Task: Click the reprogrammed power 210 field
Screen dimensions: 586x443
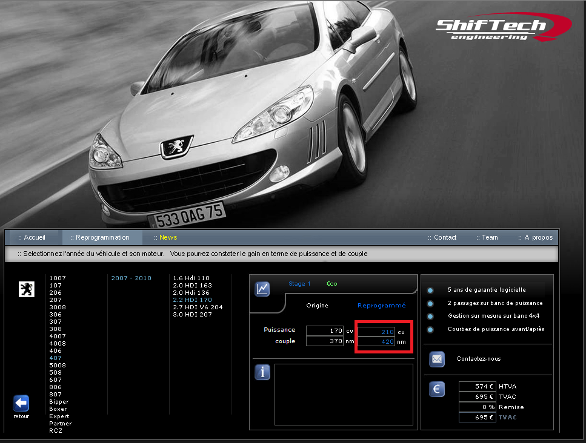Action: coord(376,332)
